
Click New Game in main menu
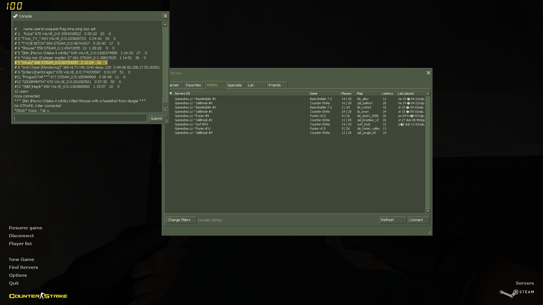pos(21,260)
